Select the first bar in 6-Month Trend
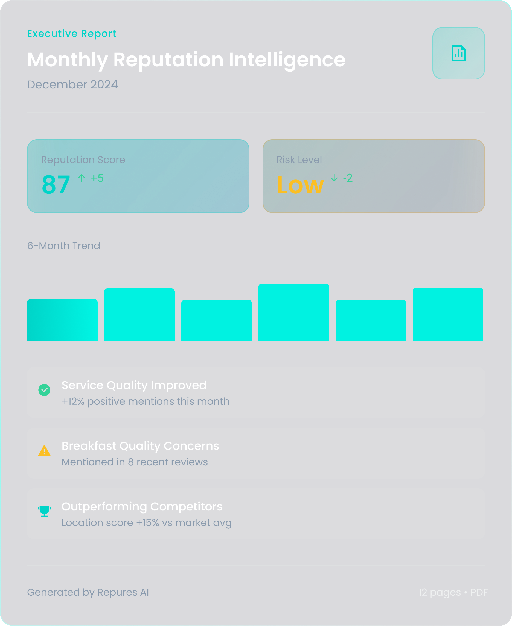Screen dimensions: 512x626 pyautogui.click(x=62, y=320)
